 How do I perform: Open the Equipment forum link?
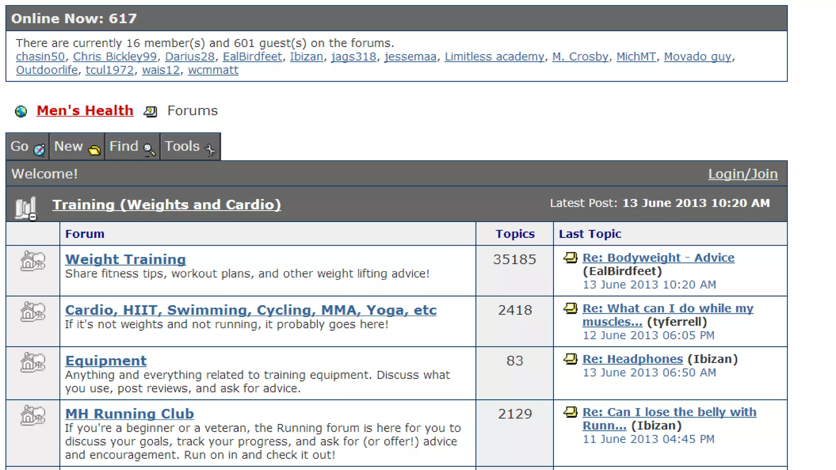point(106,361)
